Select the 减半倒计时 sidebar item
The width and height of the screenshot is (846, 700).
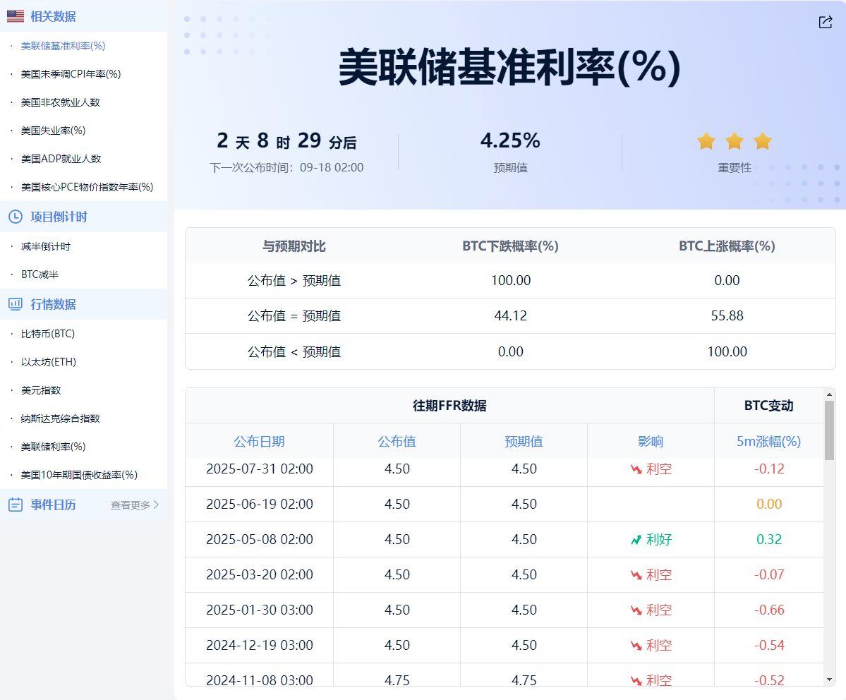click(x=46, y=246)
